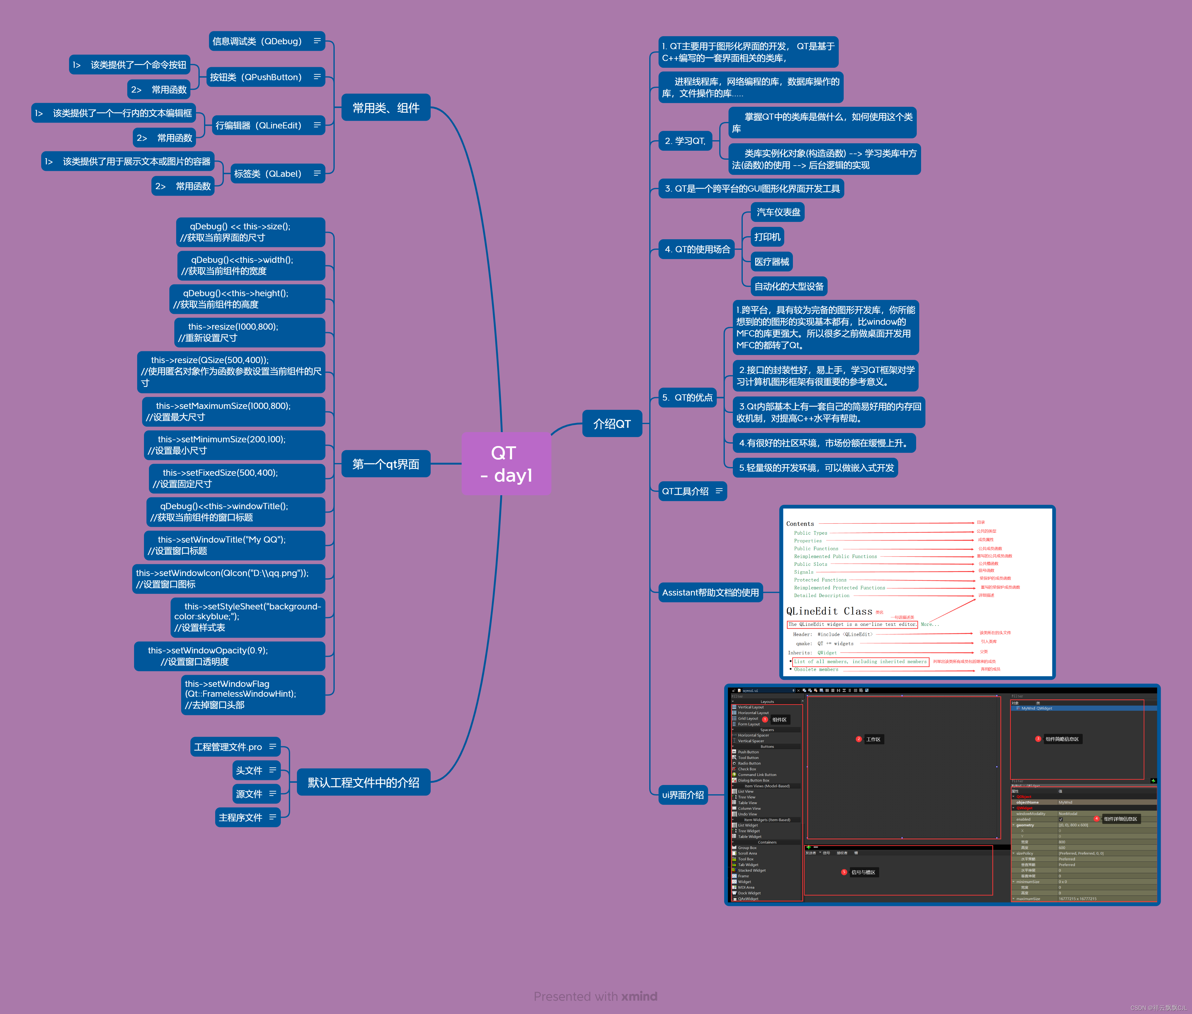Select 常用函数 under QPushButton
The image size is (1192, 1014).
pyautogui.click(x=159, y=90)
